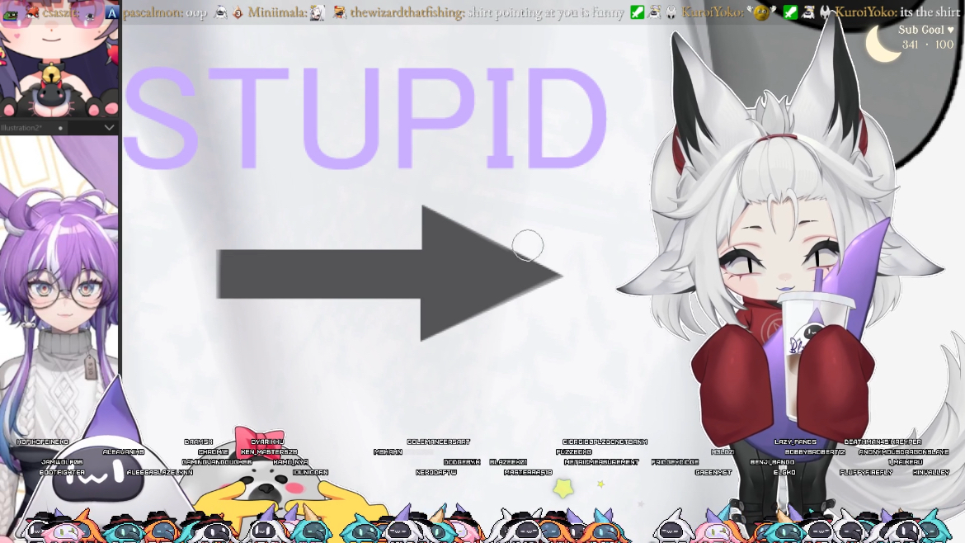The width and height of the screenshot is (965, 543).
Task: Click viewer name ALEESABLAZELYNN
Action: (x=159, y=472)
